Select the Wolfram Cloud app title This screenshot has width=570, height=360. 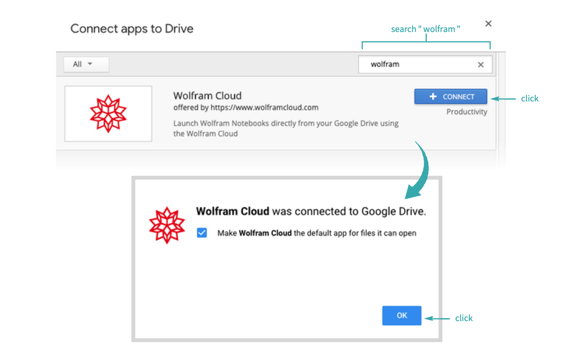207,95
